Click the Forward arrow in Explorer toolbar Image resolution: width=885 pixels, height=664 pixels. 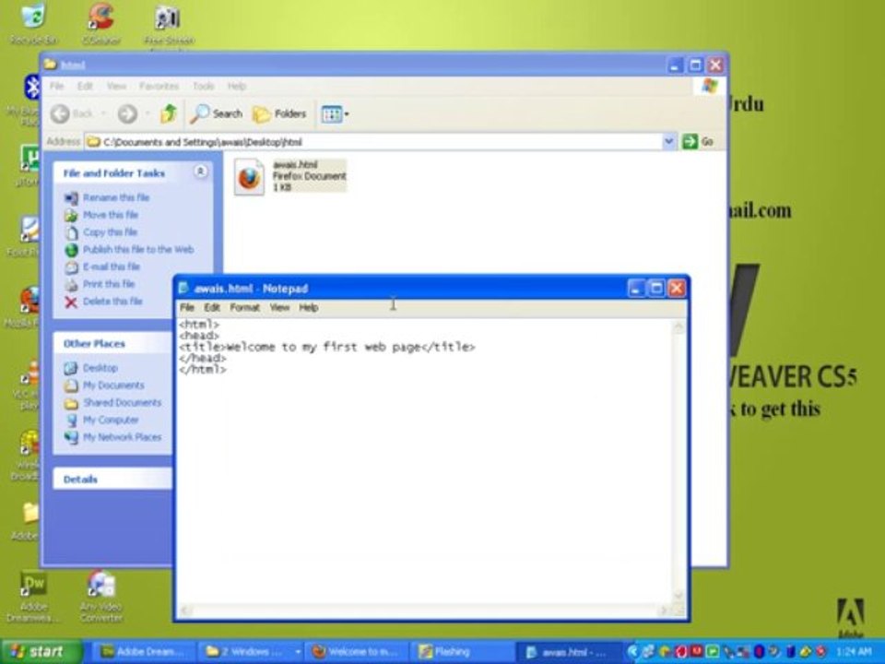point(127,114)
